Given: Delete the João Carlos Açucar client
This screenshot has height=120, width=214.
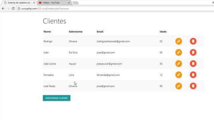Looking at the screenshot, I should point(193,64).
